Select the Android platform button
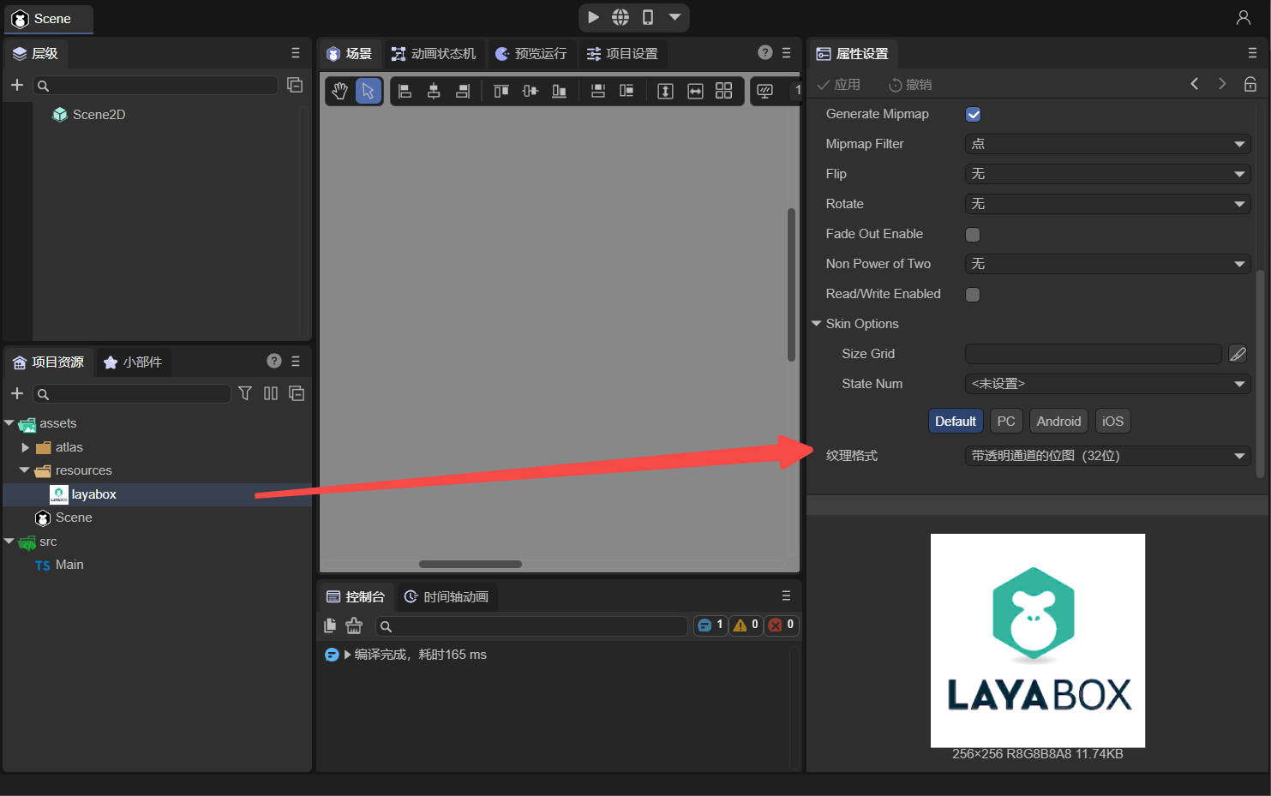1271x796 pixels. (x=1058, y=422)
